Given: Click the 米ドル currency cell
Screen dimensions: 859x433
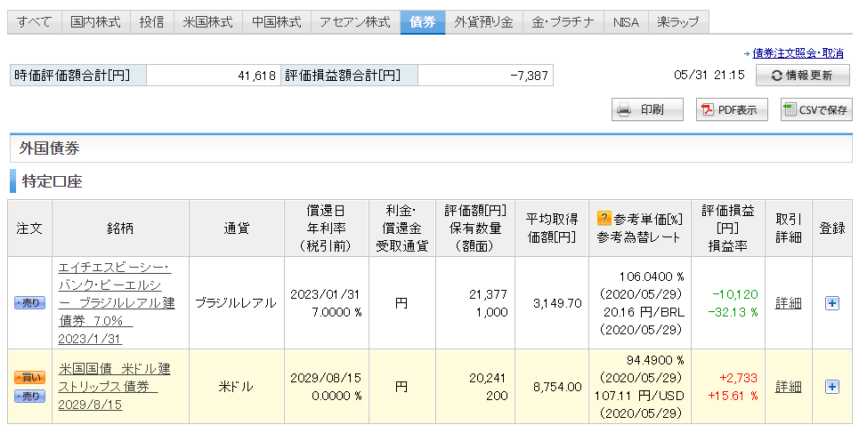Looking at the screenshot, I should coord(237,387).
